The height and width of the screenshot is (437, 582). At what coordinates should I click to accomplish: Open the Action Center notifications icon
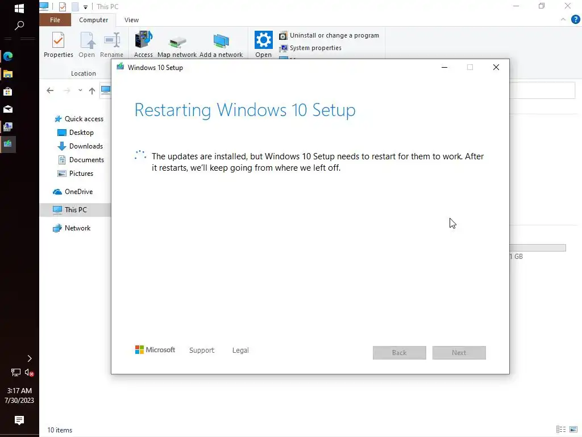(x=19, y=420)
